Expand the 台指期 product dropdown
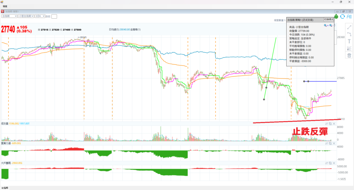Image resolution: width=354 pixels, height=190 pixels. 15,16
